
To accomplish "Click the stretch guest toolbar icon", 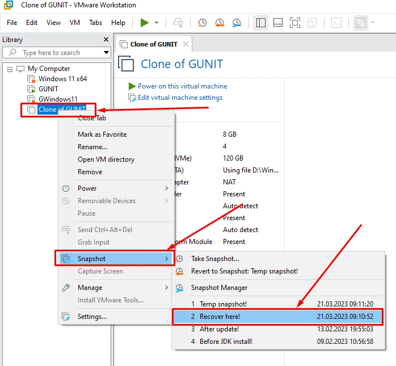I will (x=361, y=23).
